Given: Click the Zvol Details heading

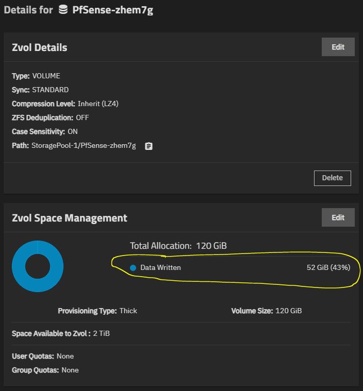Looking at the screenshot, I should (x=40, y=47).
